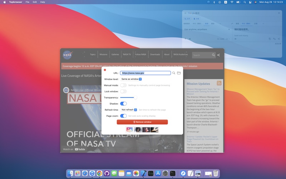286x179 pixels.
Task: Choose the picture placeholder thumbnail in settings
Action: point(129,130)
